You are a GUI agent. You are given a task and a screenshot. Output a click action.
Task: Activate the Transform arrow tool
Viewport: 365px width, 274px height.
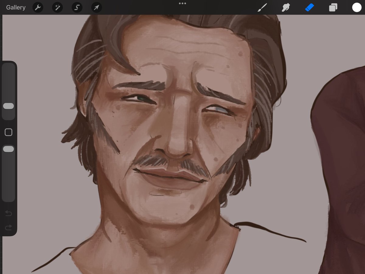point(96,8)
